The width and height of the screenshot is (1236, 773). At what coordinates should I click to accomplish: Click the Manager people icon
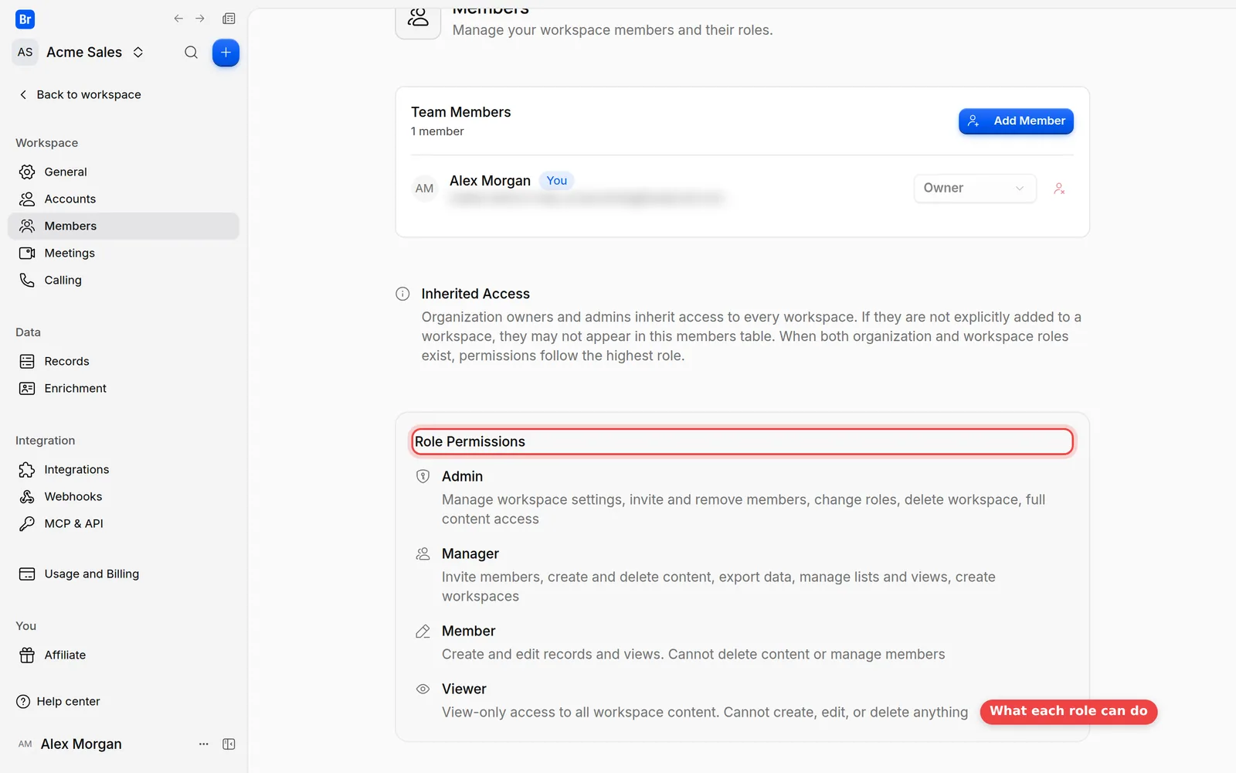tap(423, 553)
